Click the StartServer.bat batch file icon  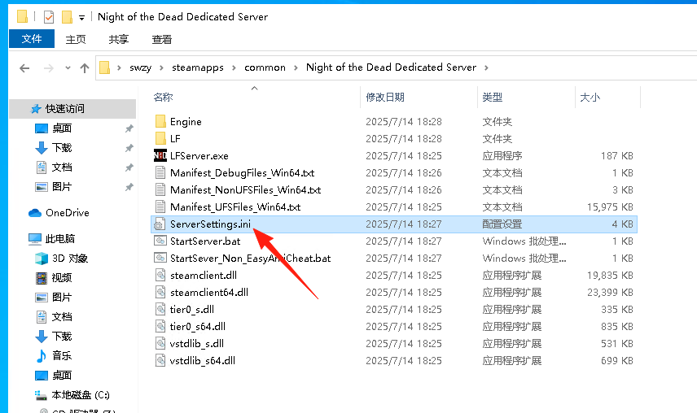160,241
